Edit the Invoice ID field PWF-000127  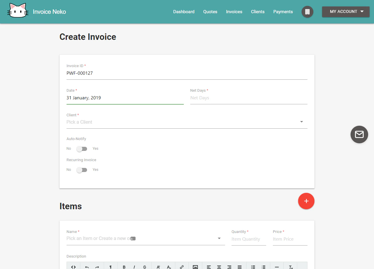pyautogui.click(x=187, y=73)
